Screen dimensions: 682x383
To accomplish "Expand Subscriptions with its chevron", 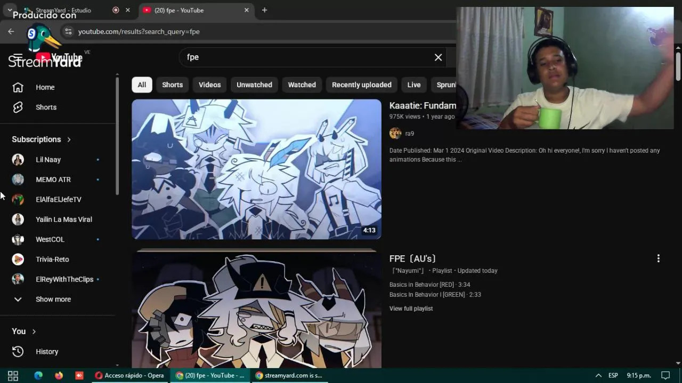I will click(x=69, y=139).
